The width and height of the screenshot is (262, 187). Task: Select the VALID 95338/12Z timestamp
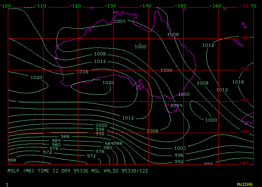(133, 171)
